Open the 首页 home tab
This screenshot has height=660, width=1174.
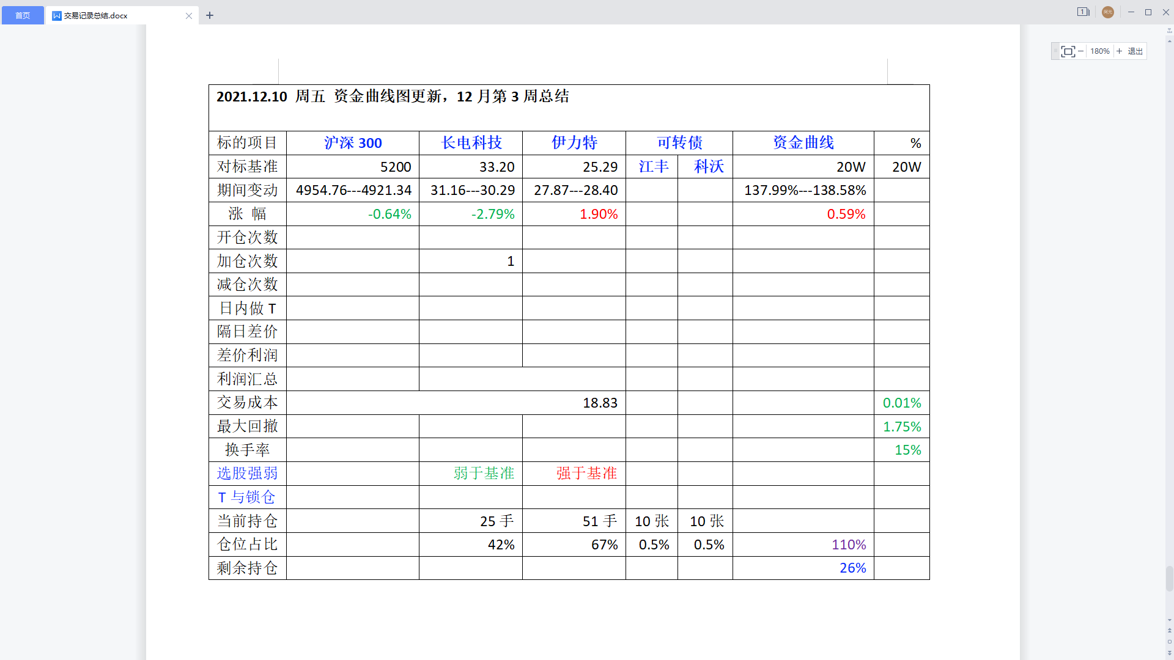tap(23, 15)
